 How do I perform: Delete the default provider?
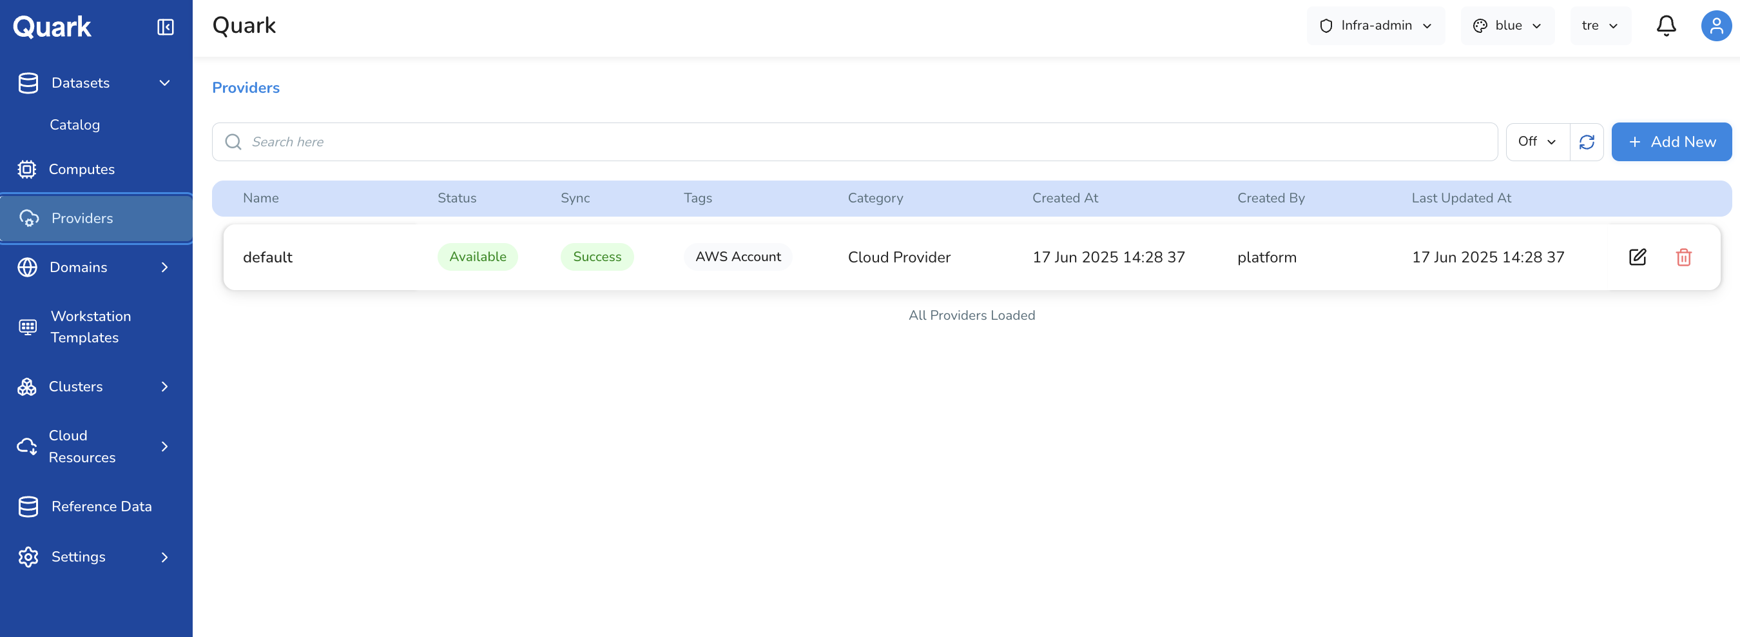click(1683, 257)
